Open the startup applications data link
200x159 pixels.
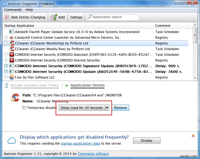[81, 144]
